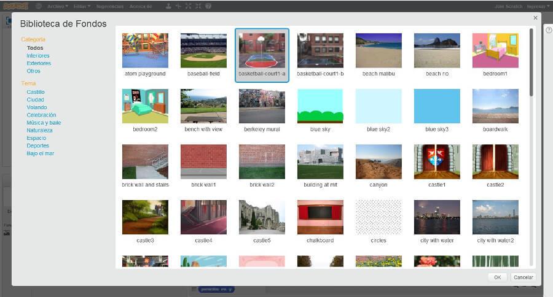Viewport: 553px width, 297px height.
Task: Select the circles pattern backdrop
Action: tap(378, 217)
